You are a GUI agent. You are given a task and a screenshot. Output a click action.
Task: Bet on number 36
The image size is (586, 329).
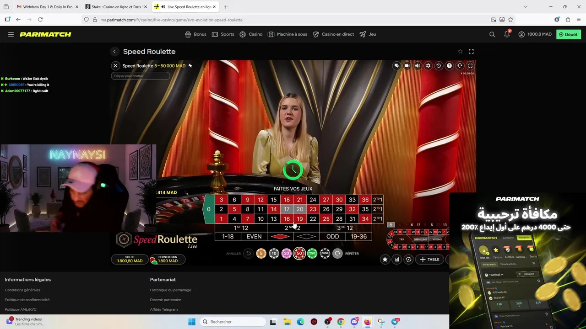click(365, 200)
